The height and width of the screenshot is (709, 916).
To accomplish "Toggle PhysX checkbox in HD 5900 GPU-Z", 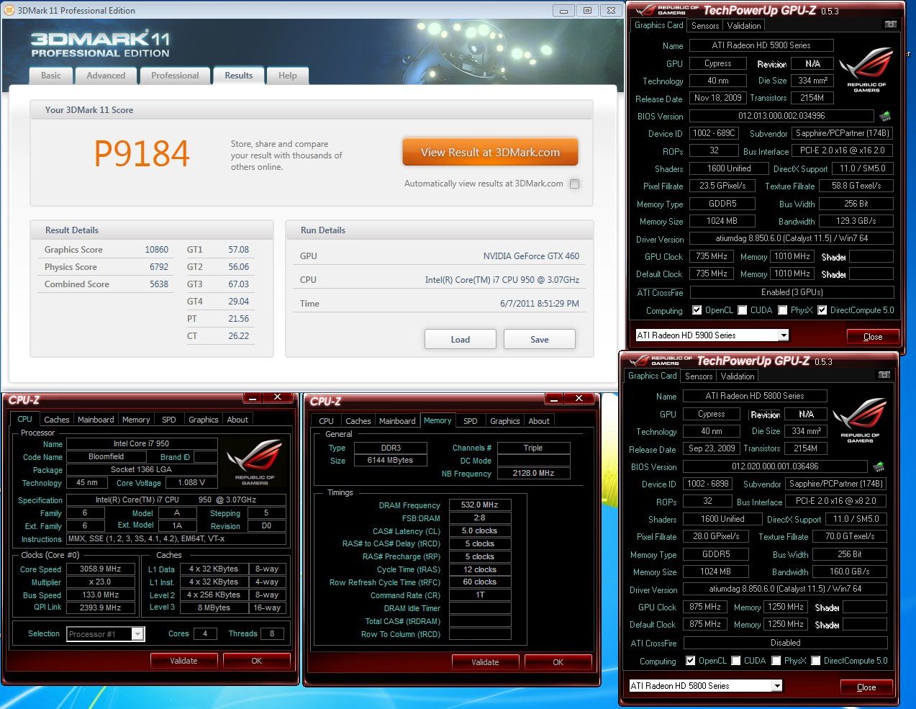I will 782,310.
